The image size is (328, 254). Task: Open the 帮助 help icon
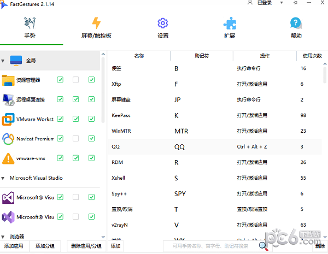pyautogui.click(x=296, y=23)
